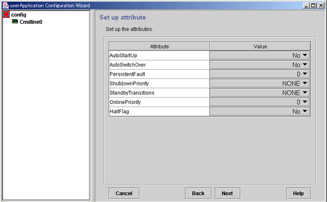Open Help for the wizard
Viewport: 327px width, 202px height.
click(x=299, y=193)
